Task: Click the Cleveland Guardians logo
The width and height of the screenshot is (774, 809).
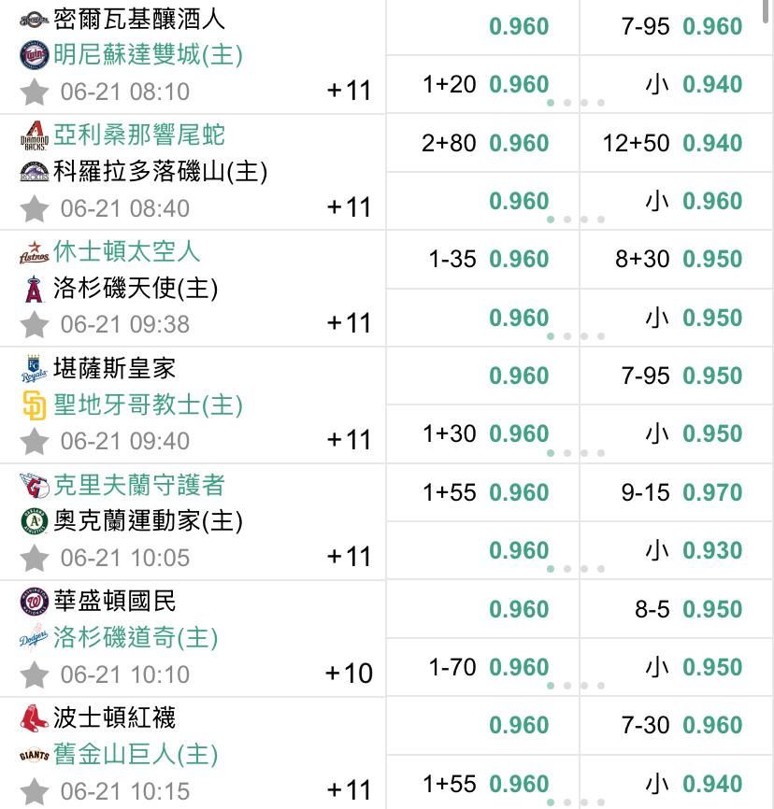Action: [x=34, y=485]
